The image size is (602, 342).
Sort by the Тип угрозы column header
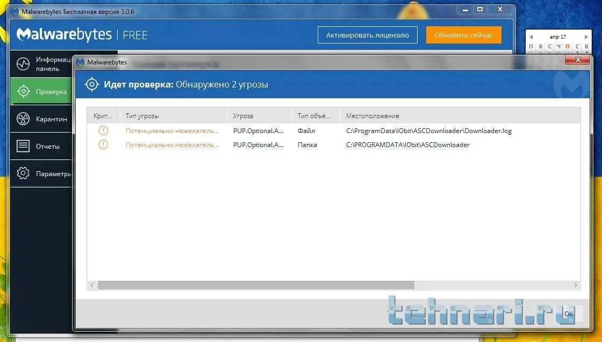(x=174, y=116)
